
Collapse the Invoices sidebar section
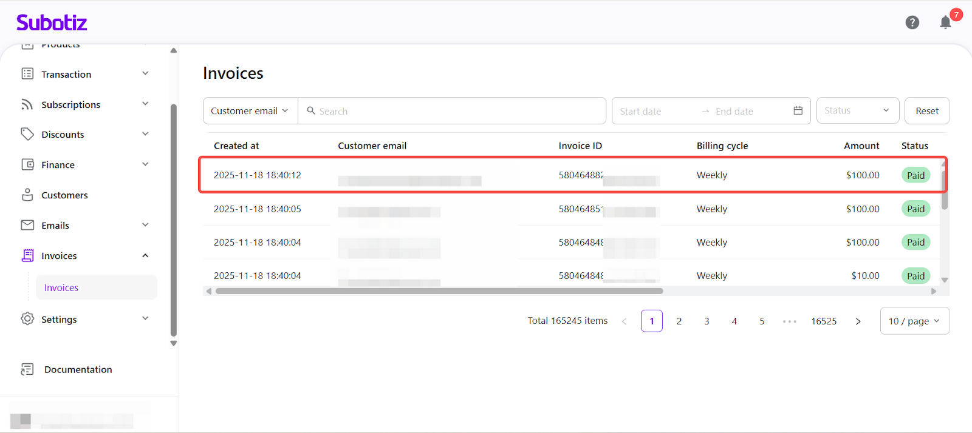click(145, 255)
